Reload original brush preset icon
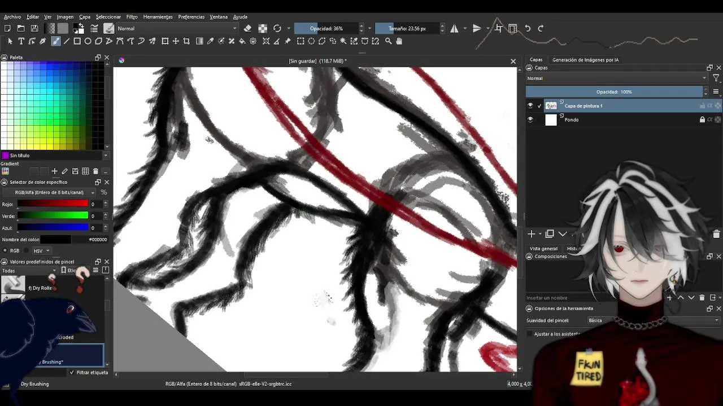 (277, 28)
